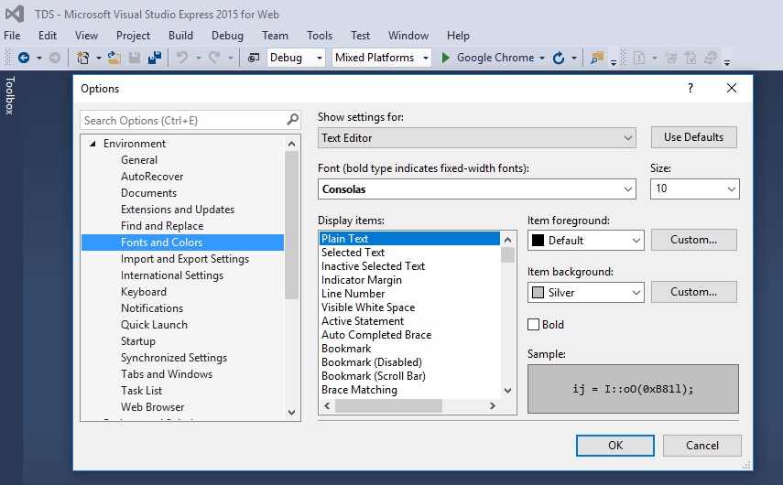Image resolution: width=783 pixels, height=485 pixels.
Task: Open the Toolbox side panel
Action: [x=9, y=95]
